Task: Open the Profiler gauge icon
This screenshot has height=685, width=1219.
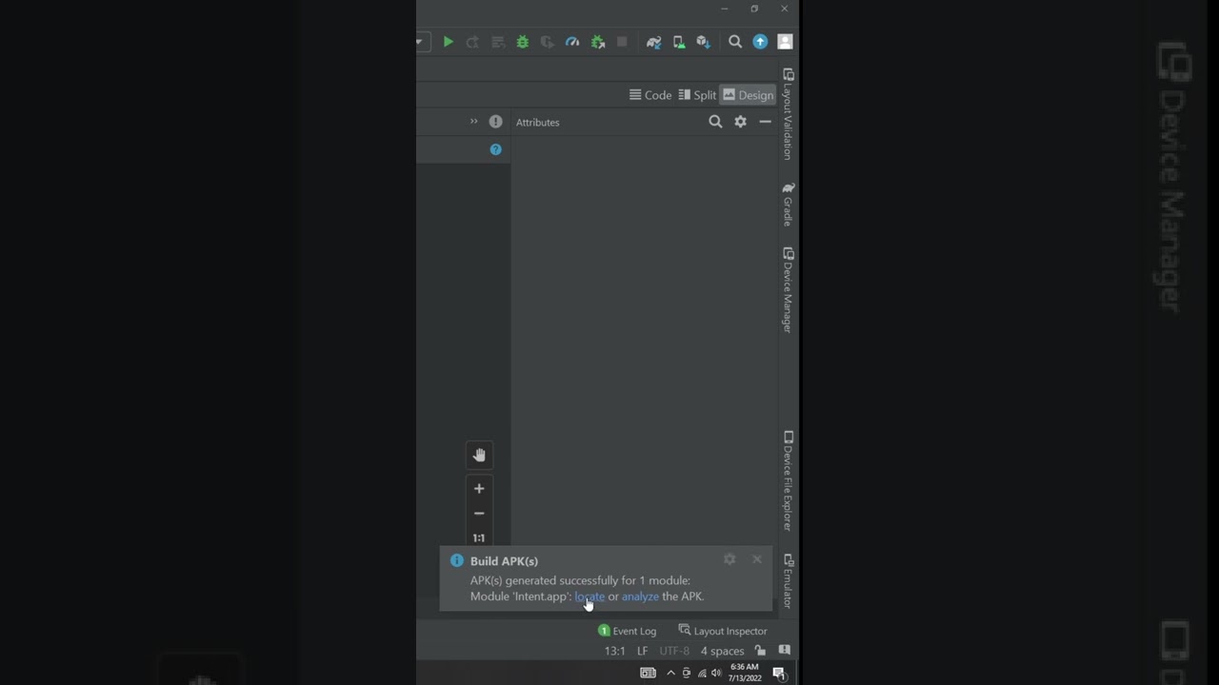Action: (x=572, y=42)
